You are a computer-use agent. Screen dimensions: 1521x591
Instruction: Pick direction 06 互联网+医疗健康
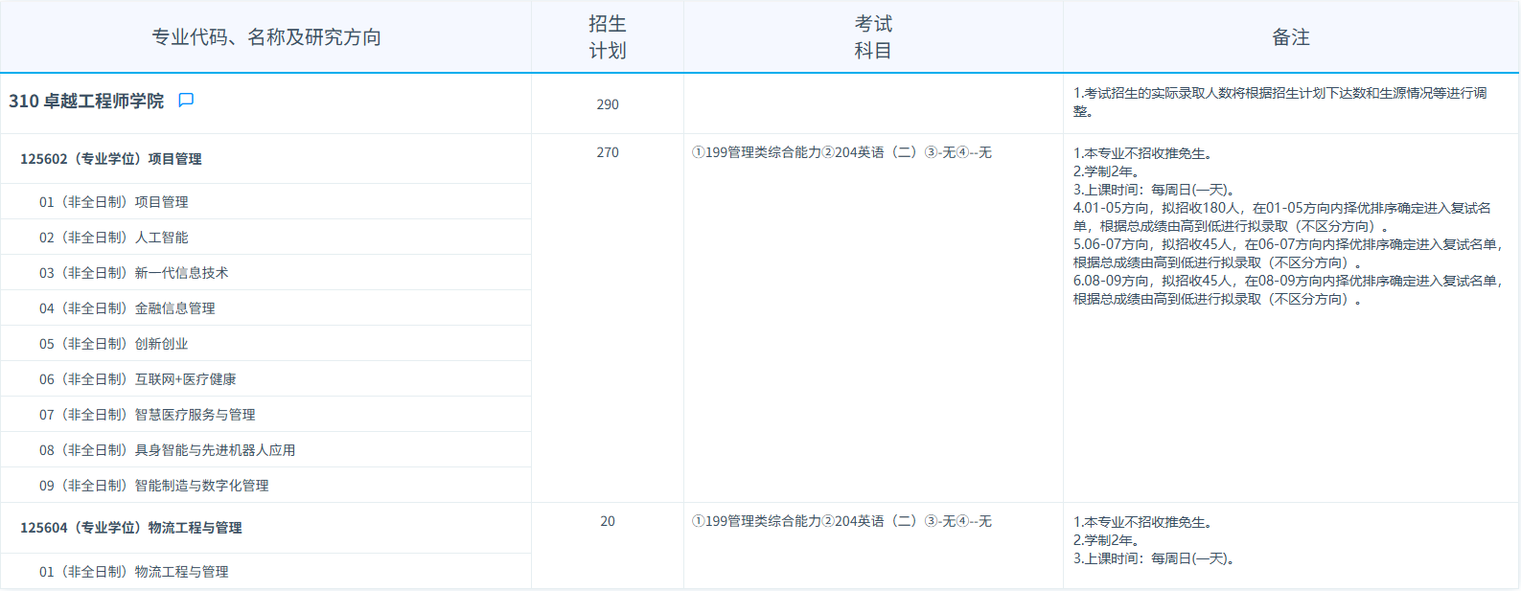tap(138, 379)
